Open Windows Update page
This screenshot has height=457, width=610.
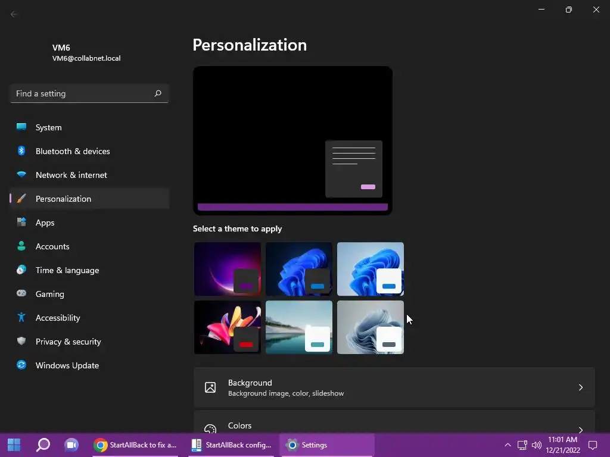(89, 365)
